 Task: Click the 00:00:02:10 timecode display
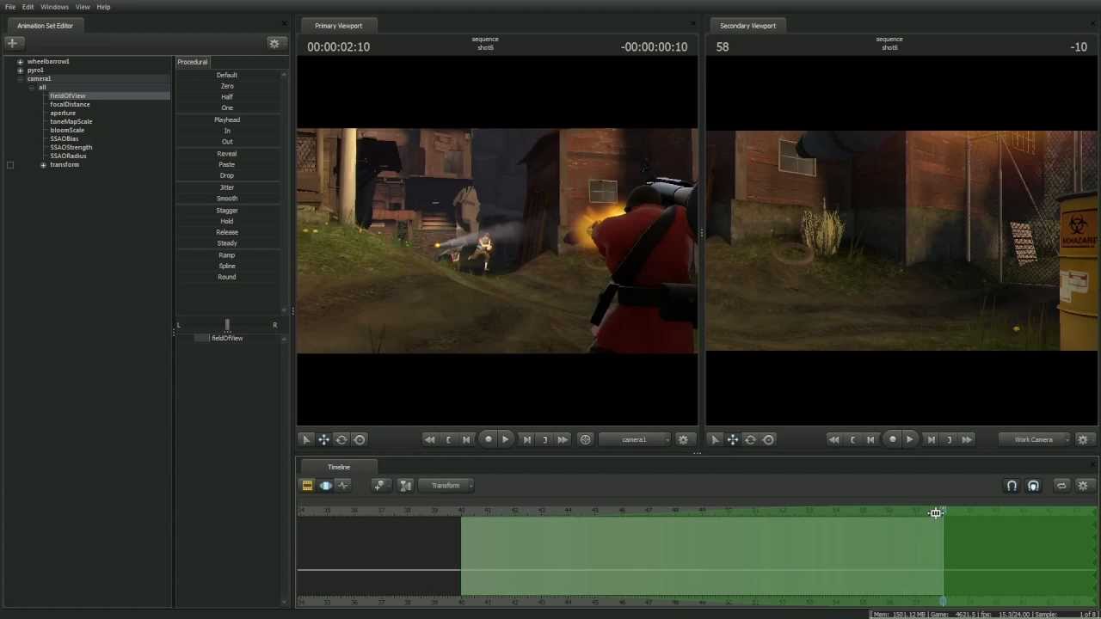click(x=338, y=46)
